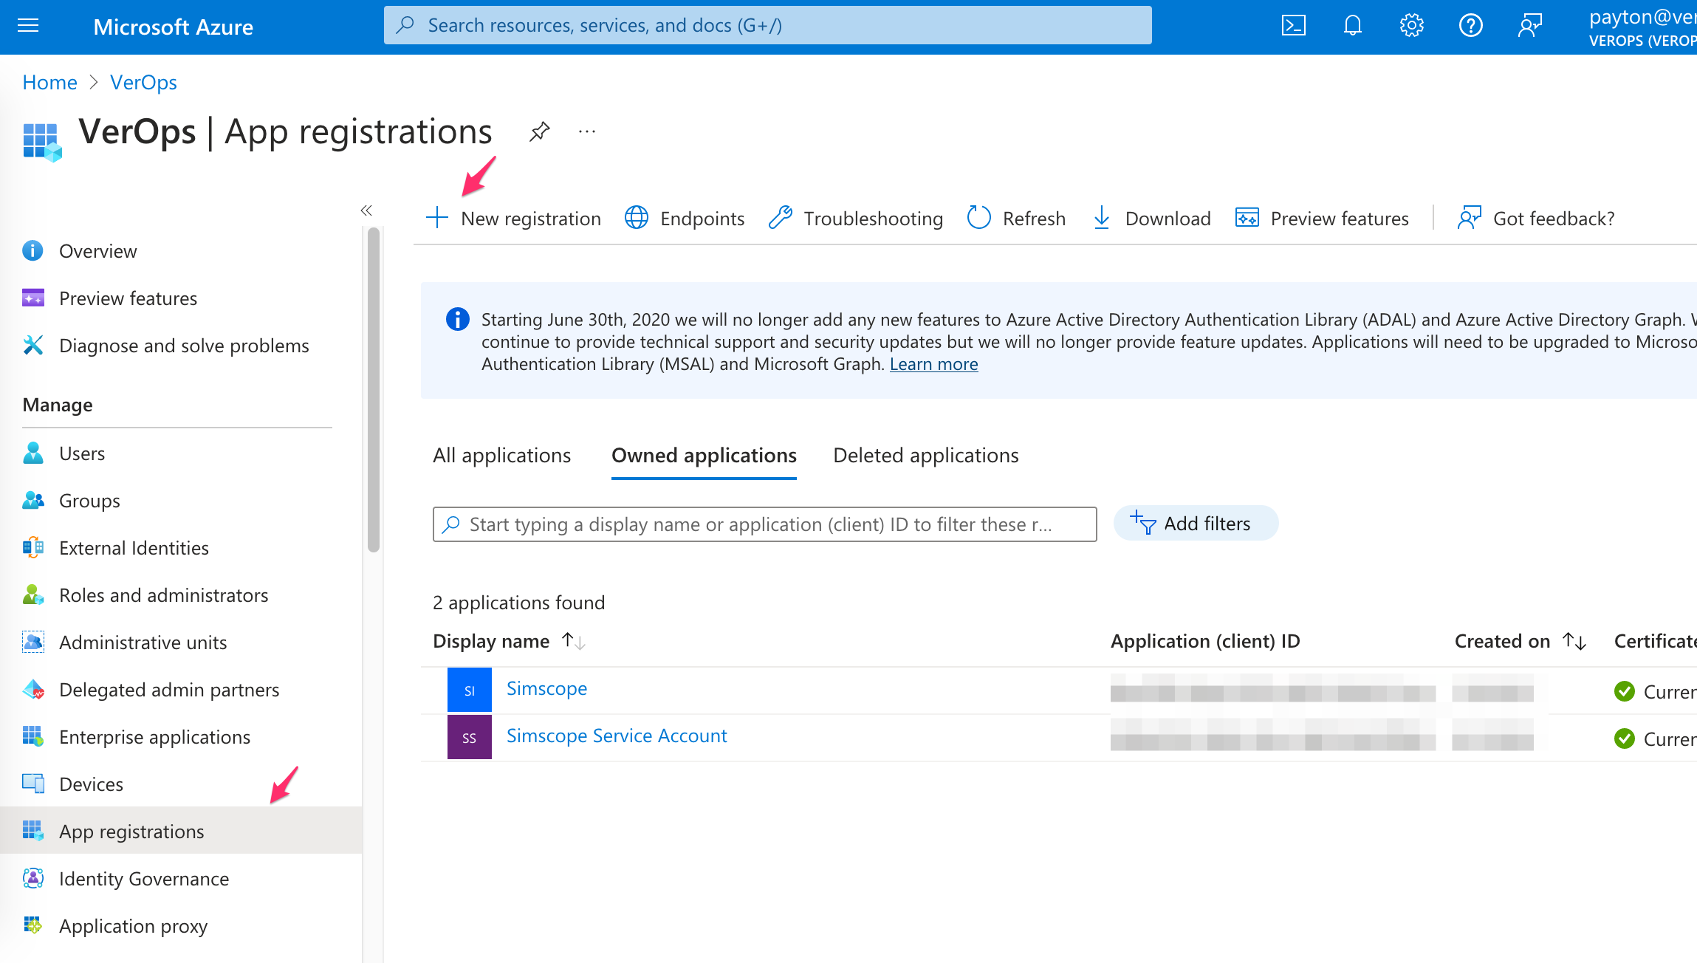This screenshot has width=1697, height=963.
Task: Select the All applications tab
Action: coord(501,455)
